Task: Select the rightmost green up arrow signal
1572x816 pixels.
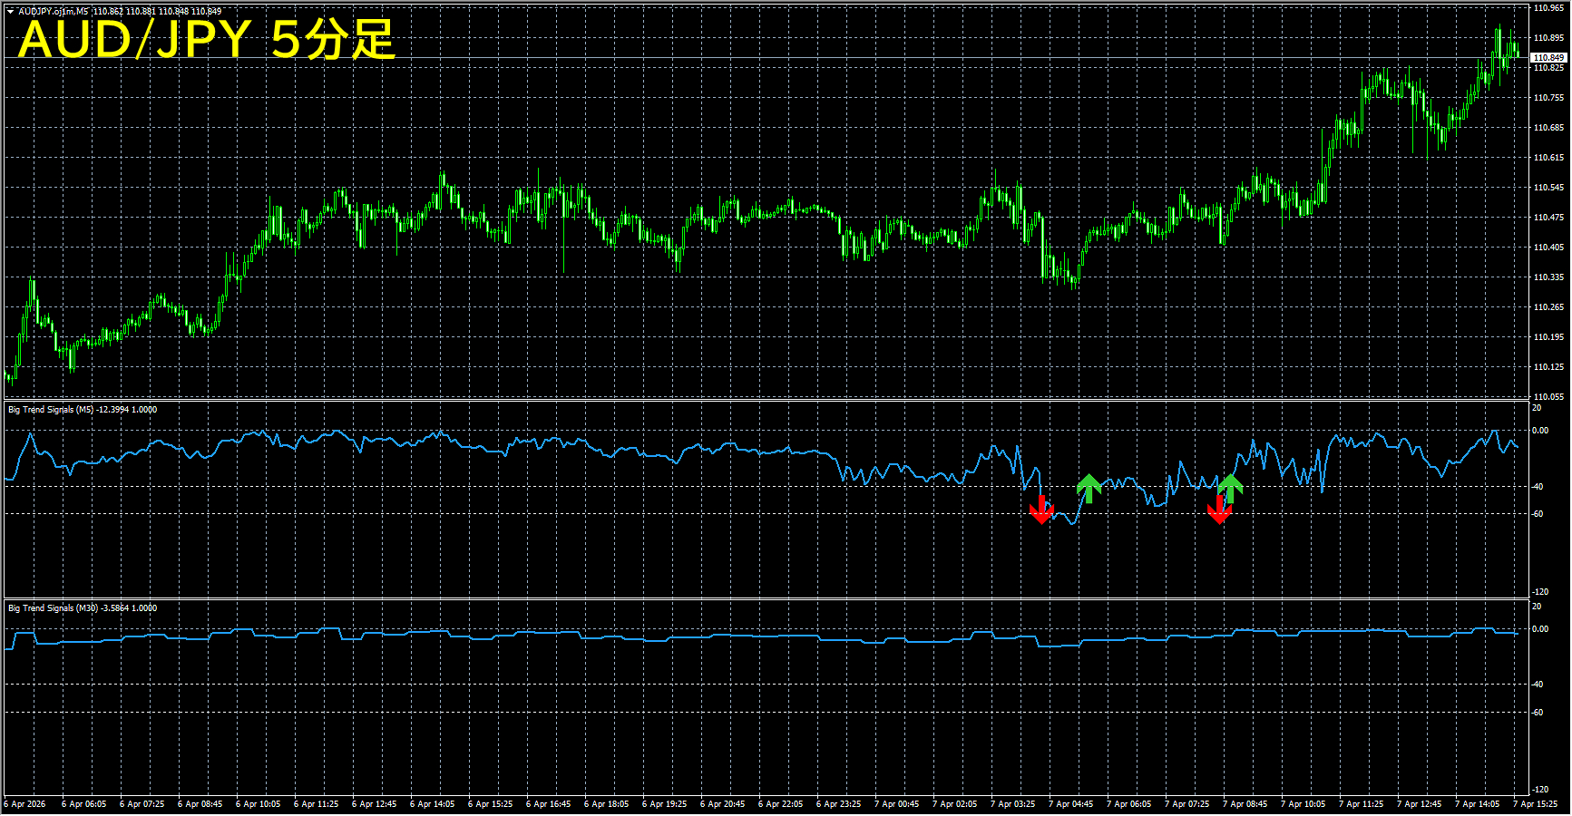Action: click(x=1230, y=488)
